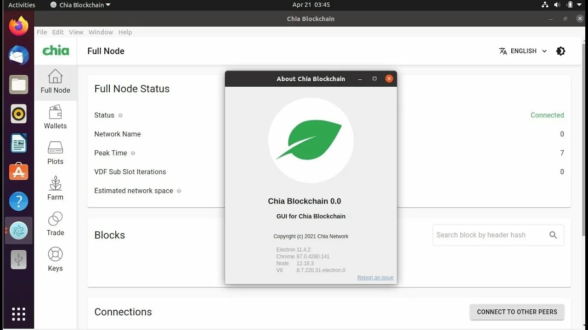Click the V8 8.7.220.31-electron.0 line

[311, 270]
